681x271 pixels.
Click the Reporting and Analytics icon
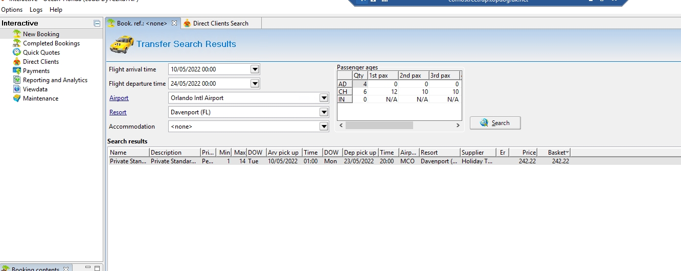coord(17,80)
